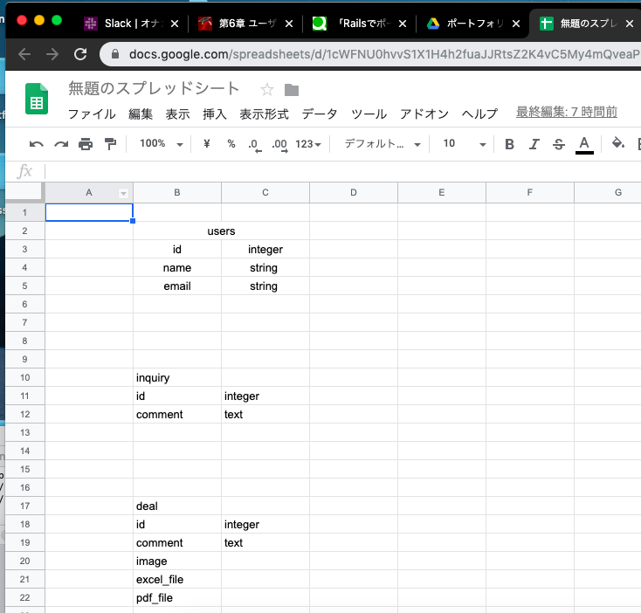
Task: Open the 表示 menu
Action: point(177,114)
